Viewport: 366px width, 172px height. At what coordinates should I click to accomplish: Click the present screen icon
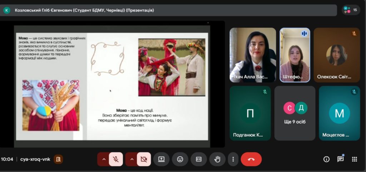[x=161, y=159]
